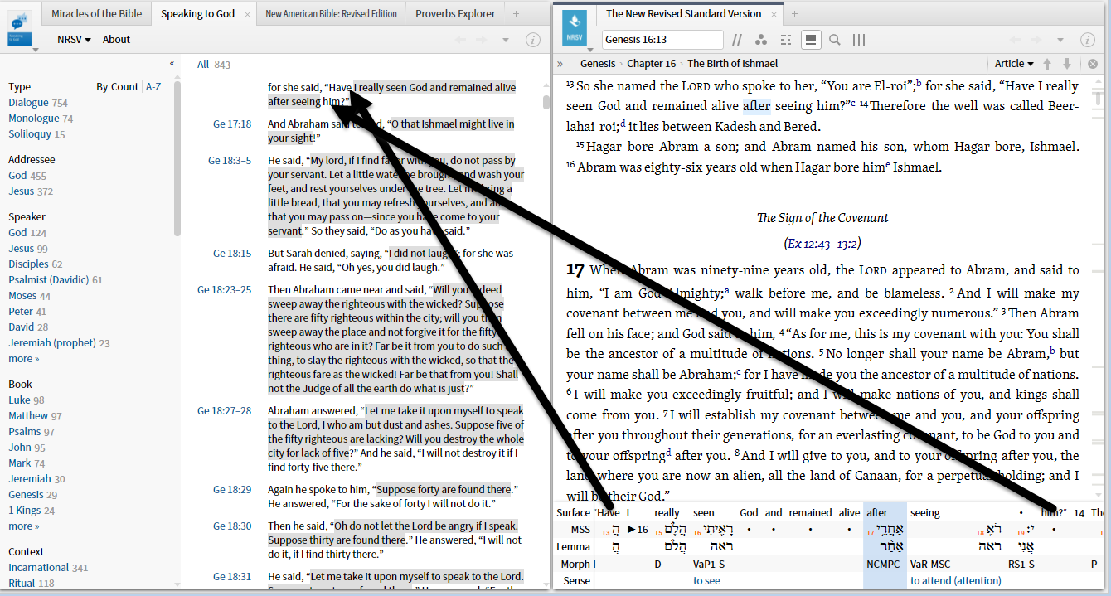The width and height of the screenshot is (1111, 596).
Task: Open the Article navigation dropdown
Action: tap(1014, 64)
